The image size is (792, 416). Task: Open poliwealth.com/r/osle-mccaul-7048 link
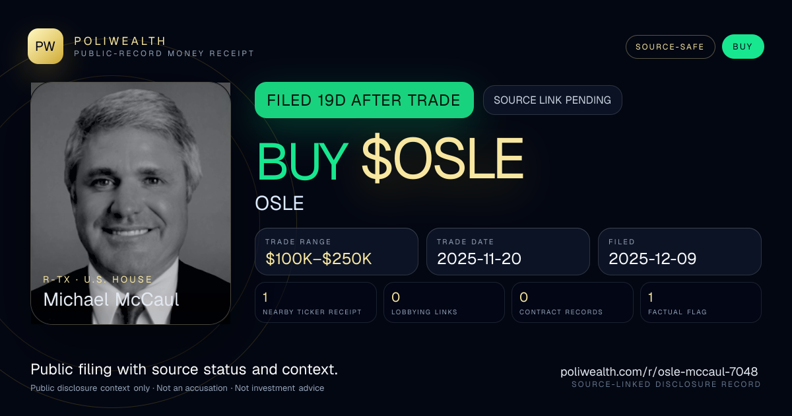(659, 372)
